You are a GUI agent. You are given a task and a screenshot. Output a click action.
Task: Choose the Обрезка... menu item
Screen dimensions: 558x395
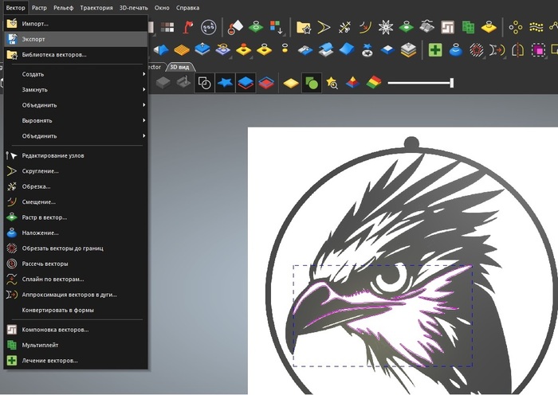(x=76, y=186)
